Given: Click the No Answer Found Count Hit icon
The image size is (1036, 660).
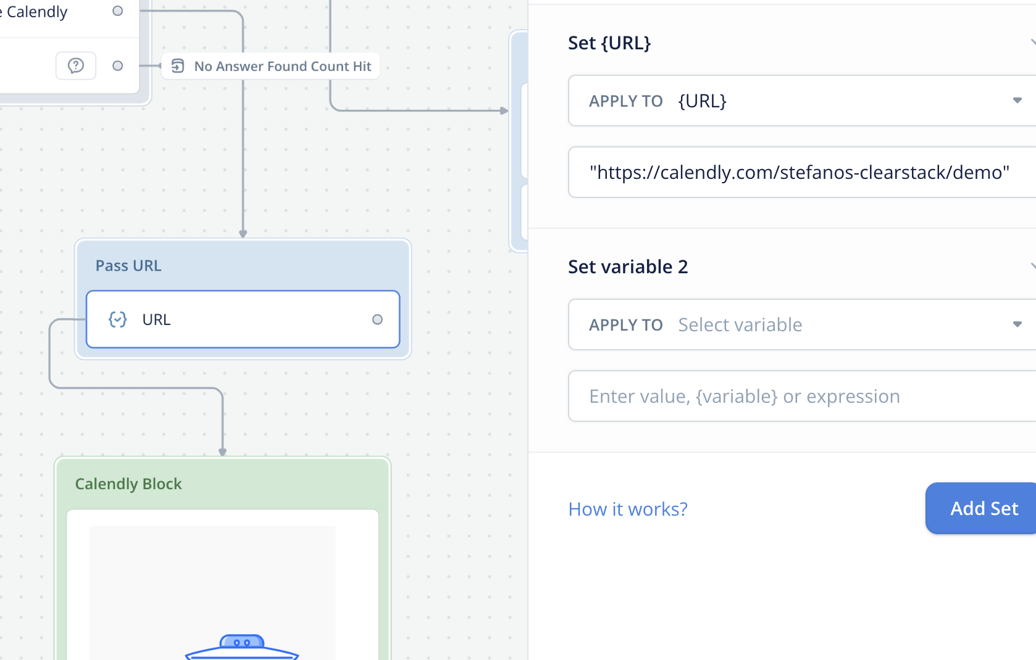Looking at the screenshot, I should (178, 66).
